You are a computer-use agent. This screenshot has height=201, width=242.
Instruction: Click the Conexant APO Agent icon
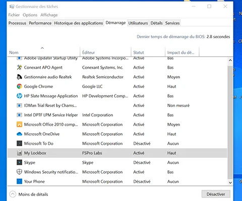coord(19,67)
